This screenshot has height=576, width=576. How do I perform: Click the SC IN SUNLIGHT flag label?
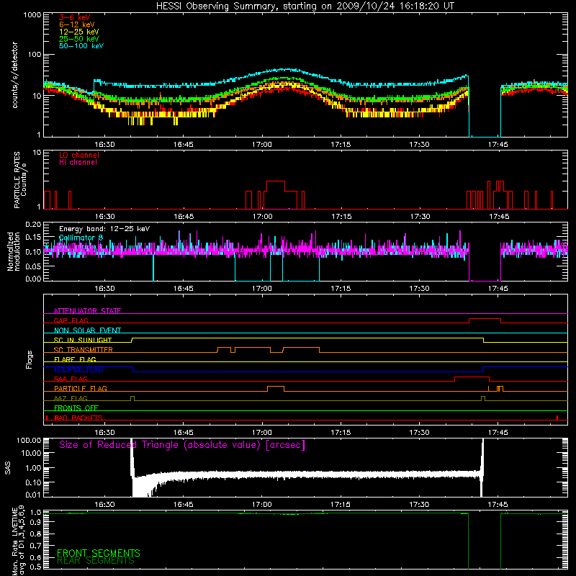[83, 340]
